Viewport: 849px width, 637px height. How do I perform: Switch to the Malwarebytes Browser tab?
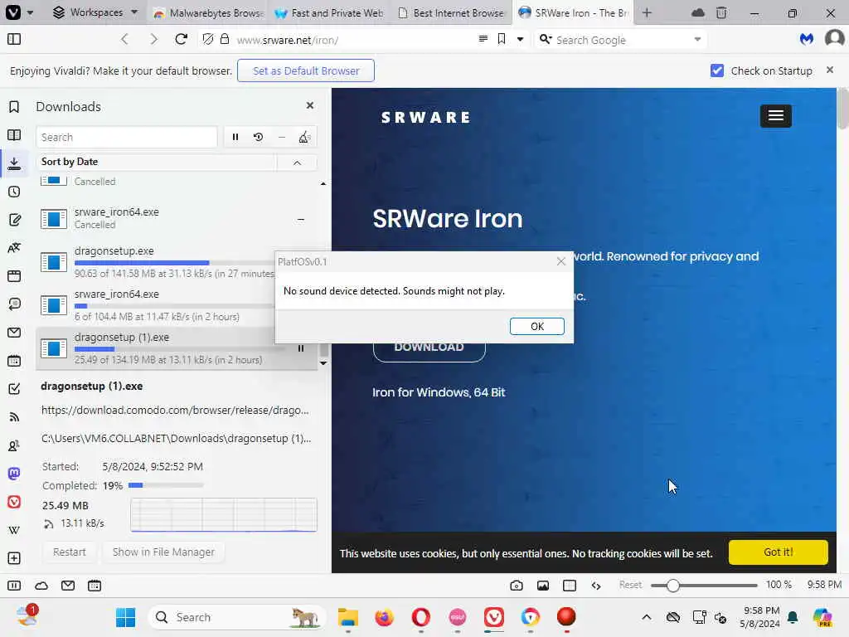(x=209, y=13)
